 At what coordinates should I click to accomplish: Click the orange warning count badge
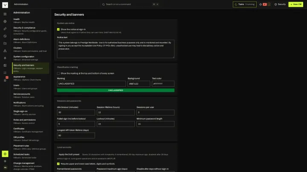pyautogui.click(x=269, y=4)
